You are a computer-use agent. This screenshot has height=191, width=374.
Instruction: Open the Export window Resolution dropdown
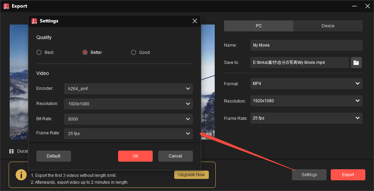[306, 101]
